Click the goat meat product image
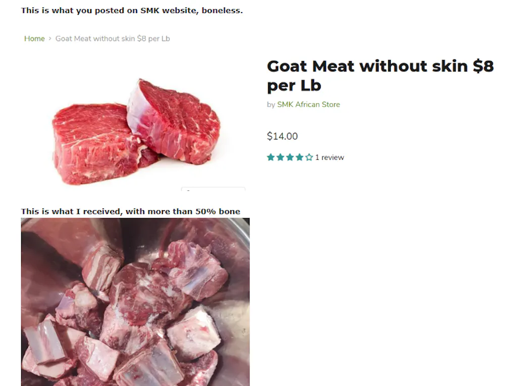Screen dimensions: 517x386 tap(136, 131)
